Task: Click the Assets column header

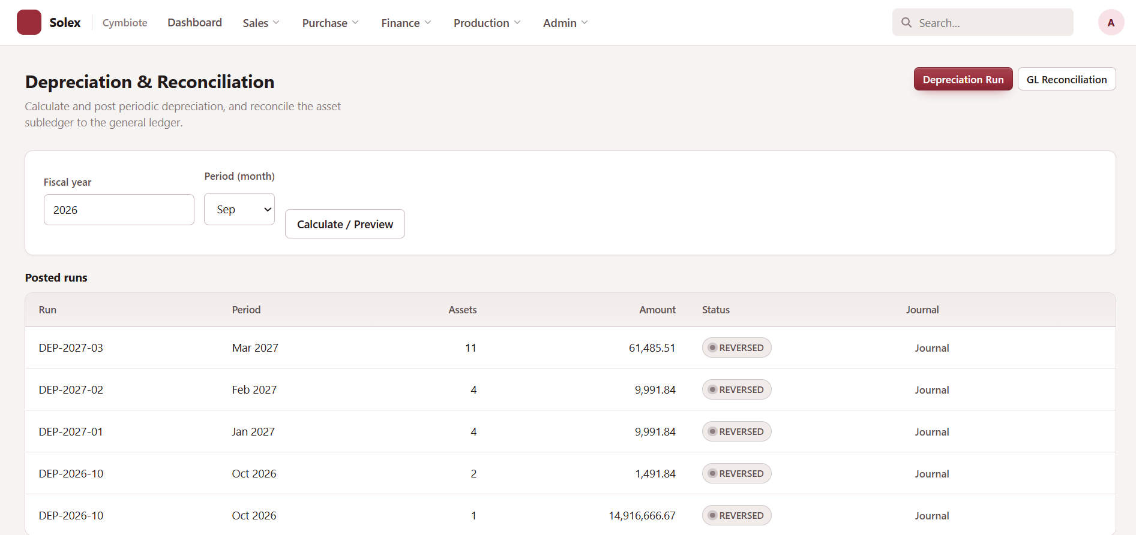Action: [x=462, y=310]
